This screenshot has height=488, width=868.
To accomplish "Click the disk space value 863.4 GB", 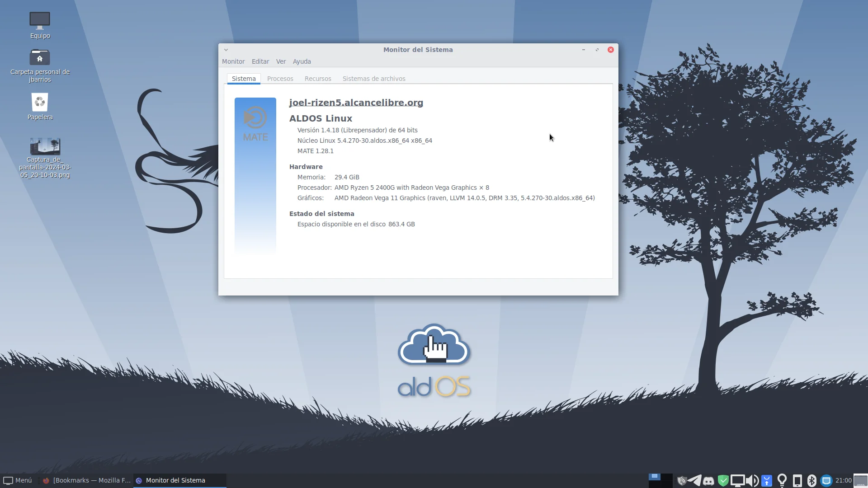I will point(401,224).
